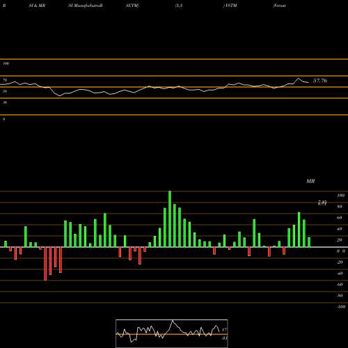This screenshot has width=348, height=348.
Task: Click the "SI & MR" header text
Action: point(37,6)
